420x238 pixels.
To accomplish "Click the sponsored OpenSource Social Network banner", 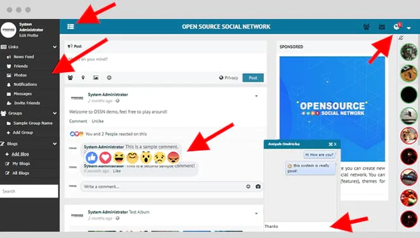I will click(332, 109).
